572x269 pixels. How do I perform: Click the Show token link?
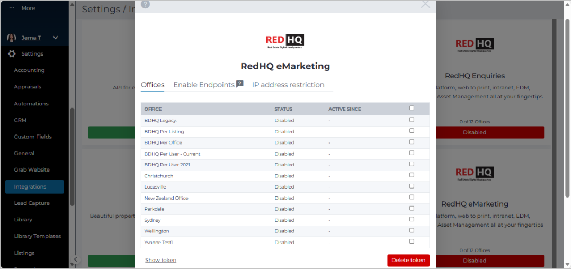coord(160,260)
